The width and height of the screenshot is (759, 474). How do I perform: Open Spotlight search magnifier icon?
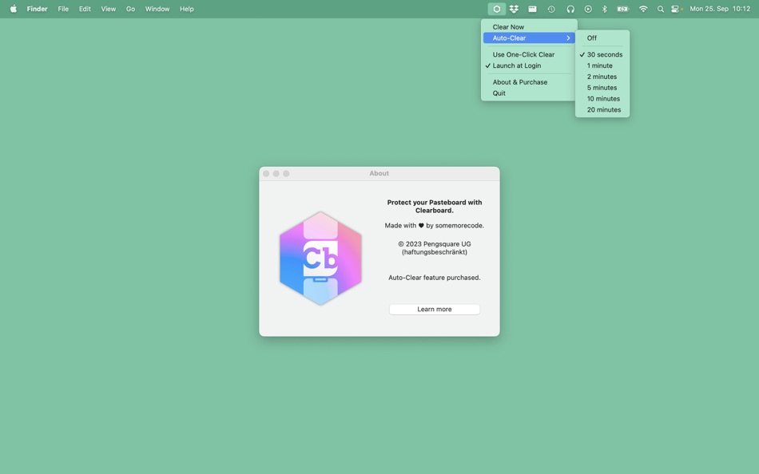660,9
